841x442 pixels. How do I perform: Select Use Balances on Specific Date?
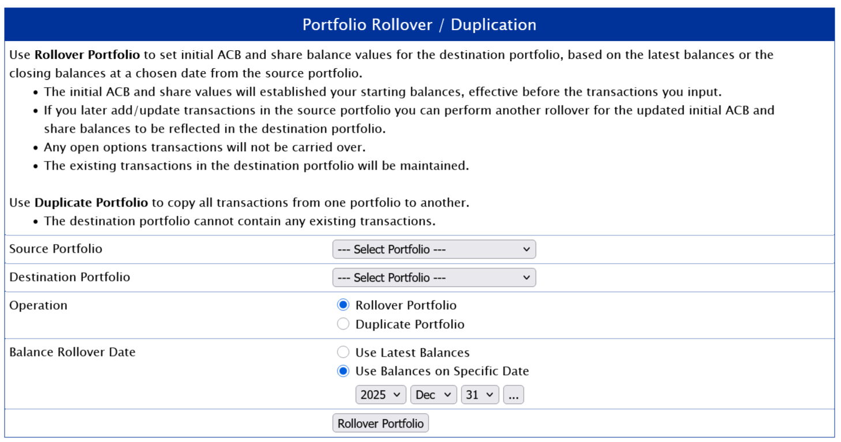[343, 371]
